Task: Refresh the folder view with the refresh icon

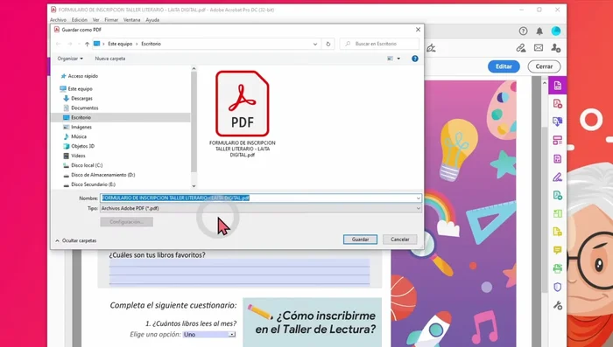Action: (x=328, y=44)
